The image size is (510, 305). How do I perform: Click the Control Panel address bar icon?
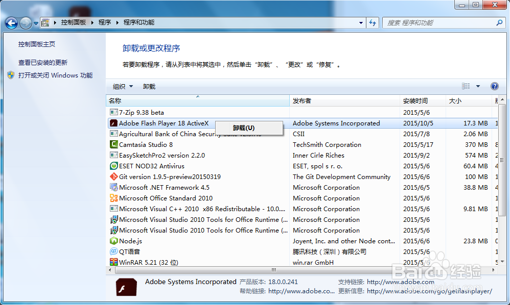45,23
